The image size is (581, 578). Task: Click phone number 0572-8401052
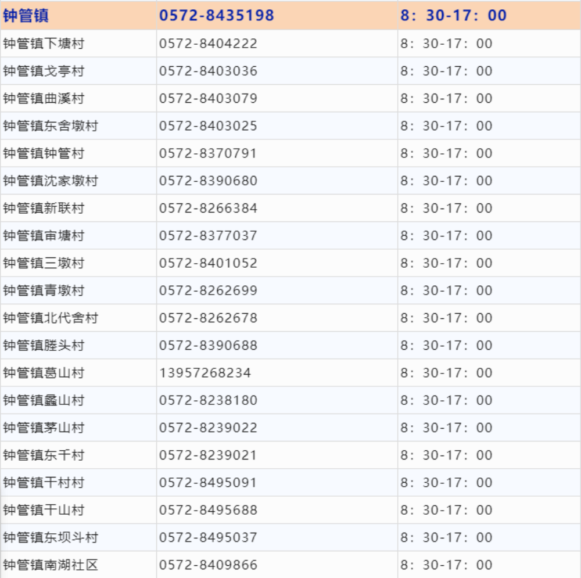[x=208, y=263]
